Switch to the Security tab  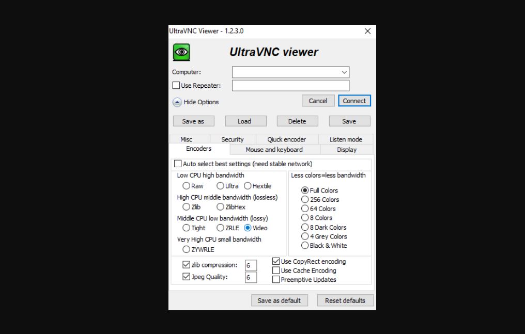coord(232,139)
